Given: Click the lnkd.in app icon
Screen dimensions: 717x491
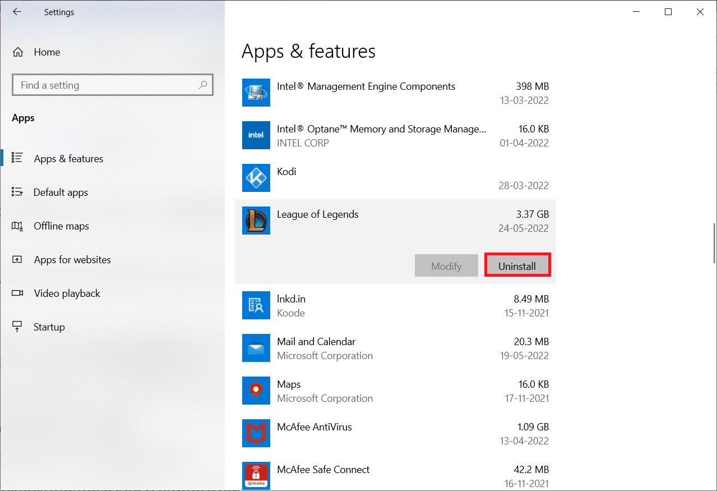Looking at the screenshot, I should 256,305.
